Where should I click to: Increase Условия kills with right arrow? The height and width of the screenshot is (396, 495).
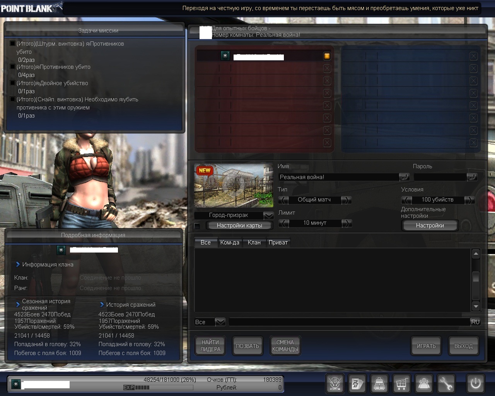(x=469, y=200)
